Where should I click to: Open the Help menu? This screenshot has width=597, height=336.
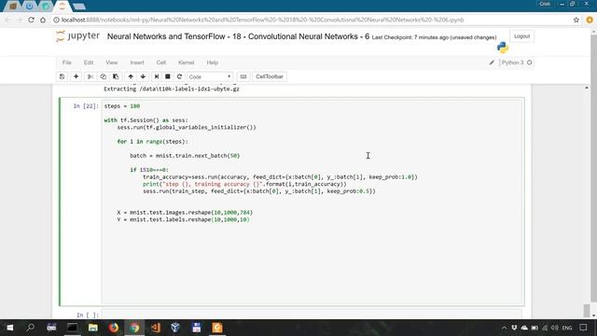[212, 63]
